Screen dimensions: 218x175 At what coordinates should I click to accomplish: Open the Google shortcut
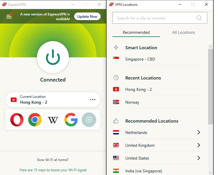click(x=71, y=120)
